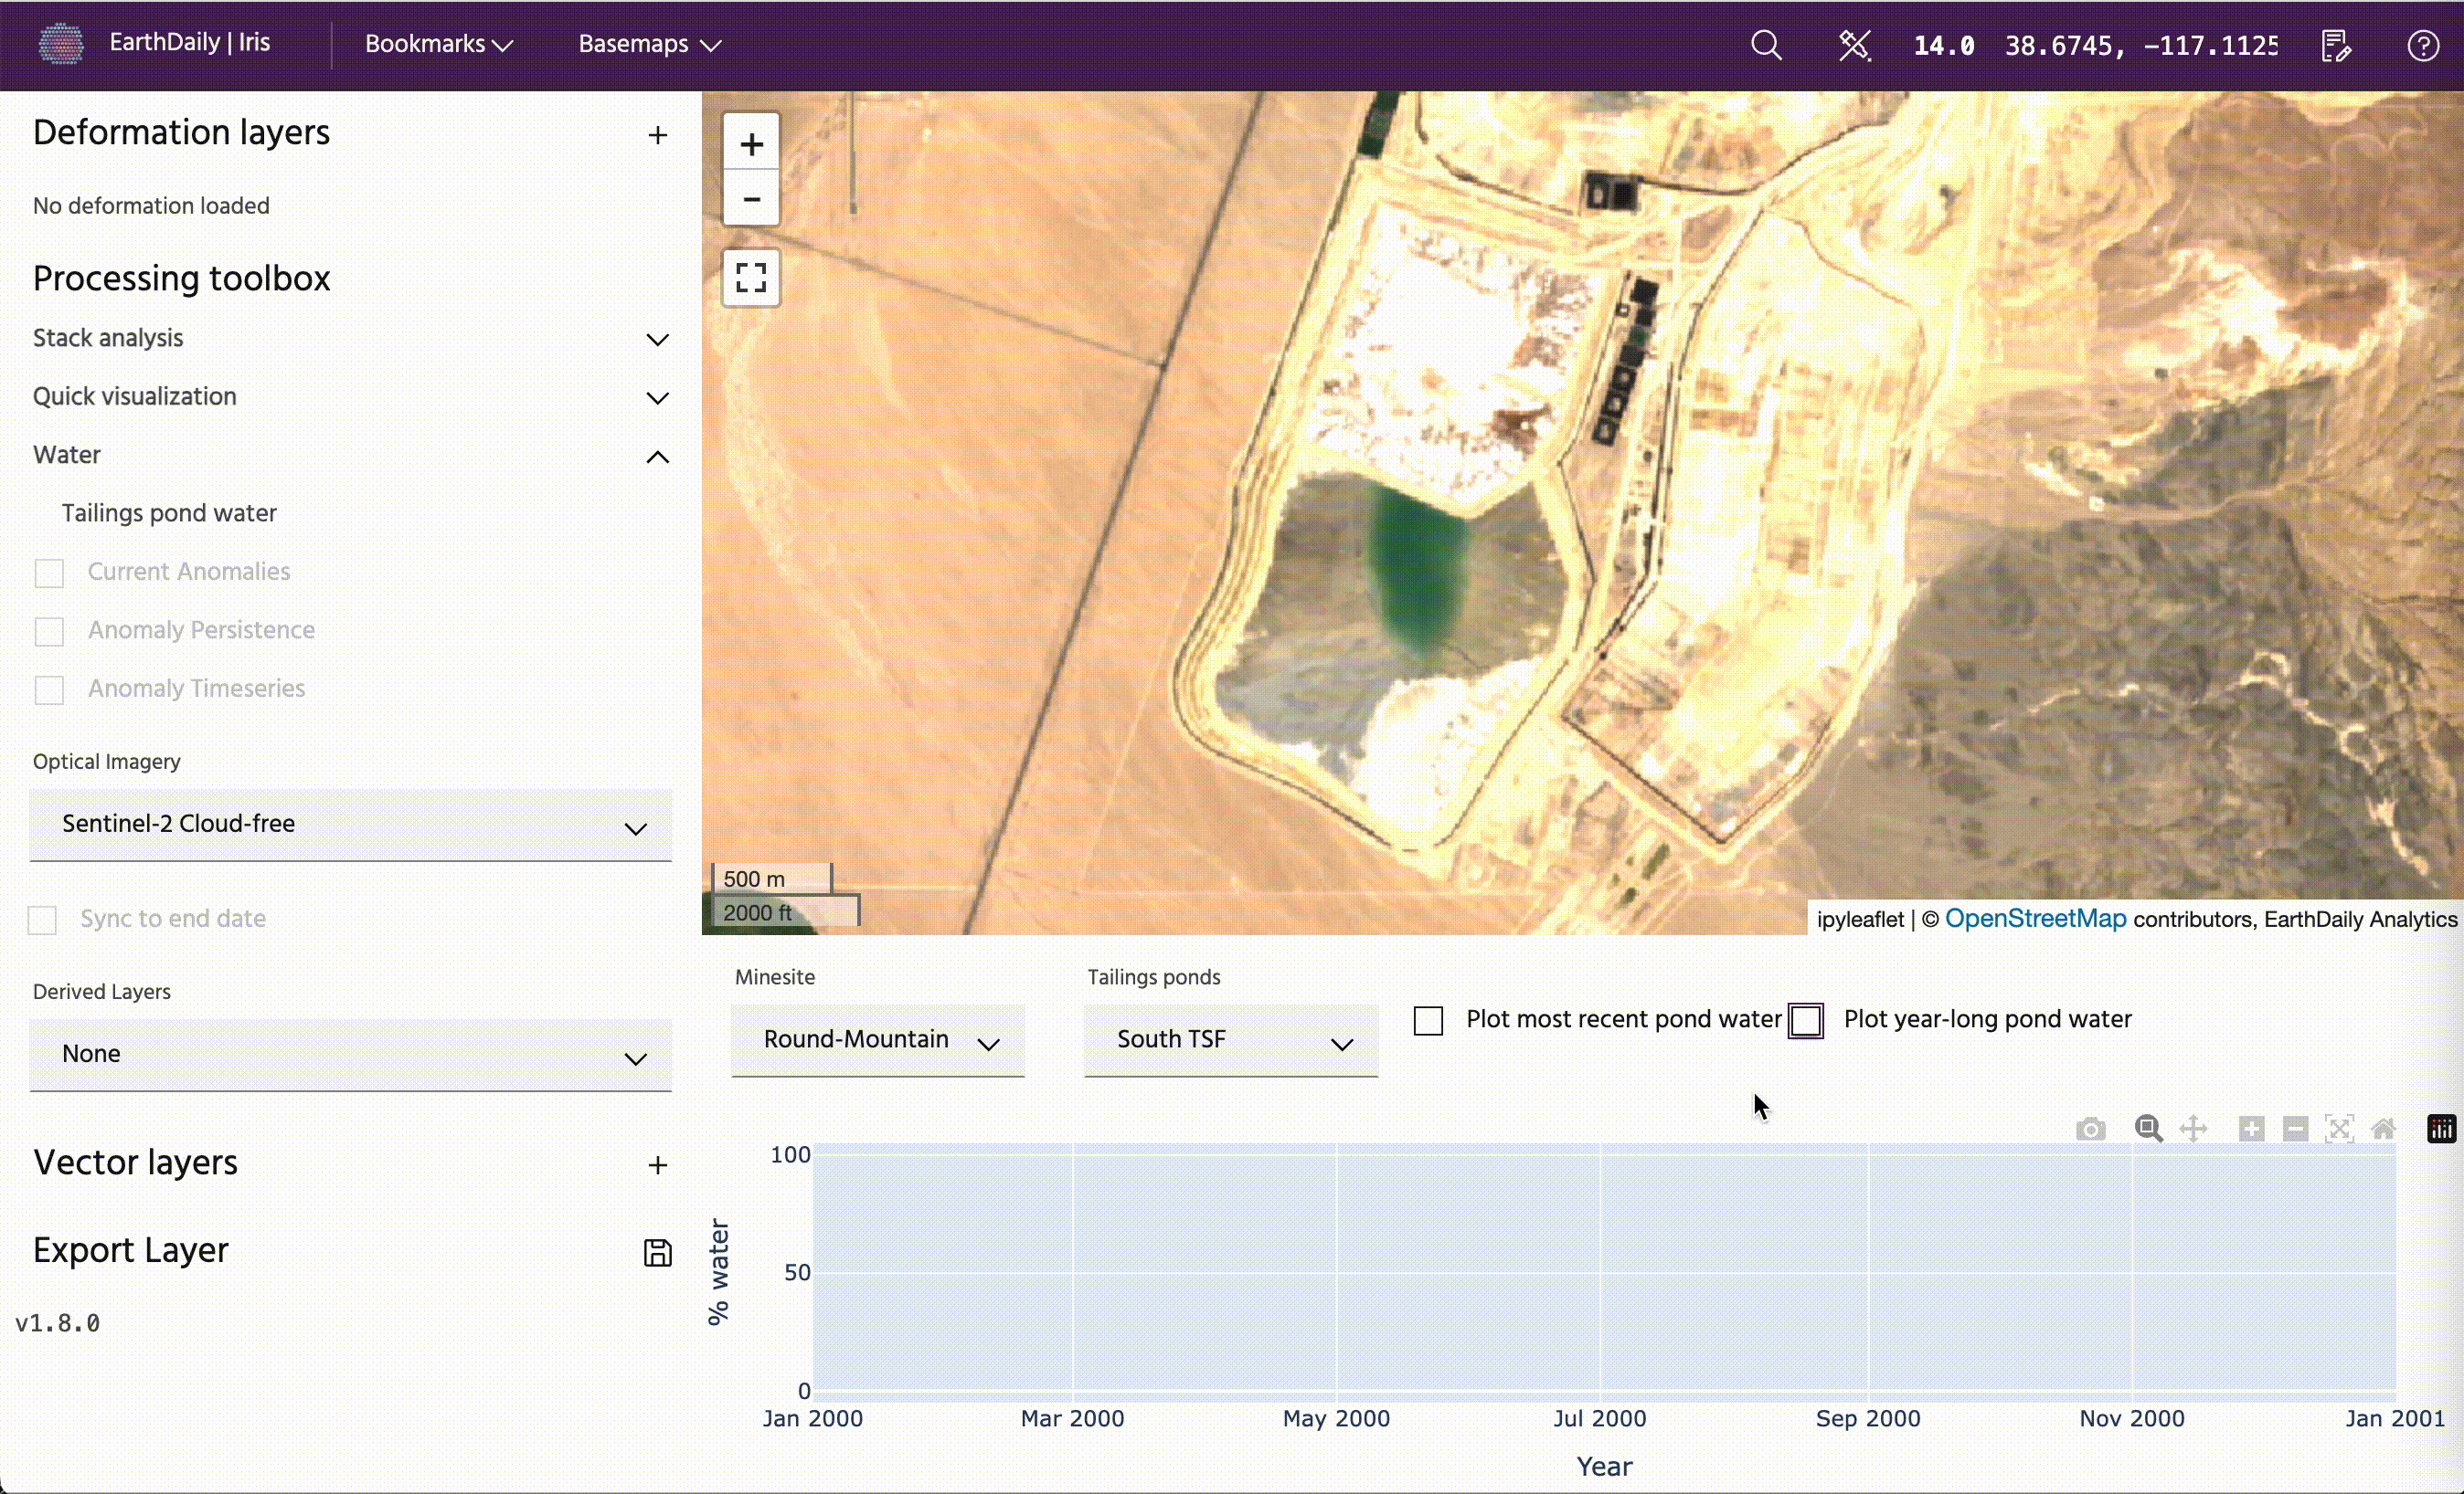Viewport: 2464px width, 1494px height.
Task: Open the measurement tools icon in header
Action: (x=1854, y=46)
